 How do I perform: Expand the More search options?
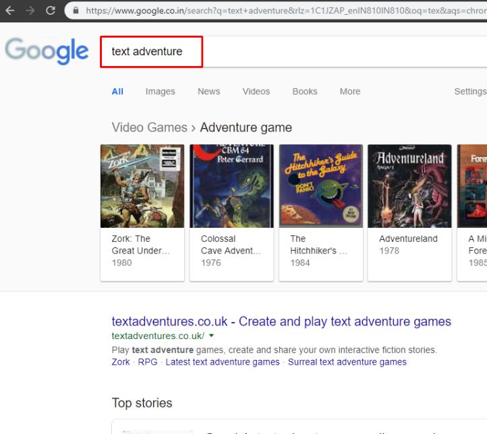click(350, 92)
